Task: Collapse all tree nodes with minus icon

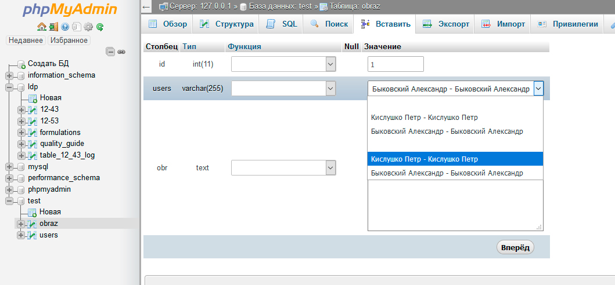Action: (x=110, y=52)
